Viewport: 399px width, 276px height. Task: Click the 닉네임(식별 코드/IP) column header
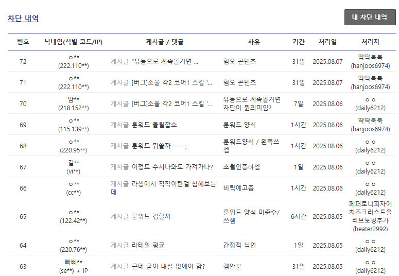pyautogui.click(x=74, y=42)
